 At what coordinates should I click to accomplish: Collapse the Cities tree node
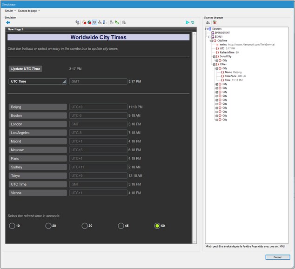[x=215, y=64]
